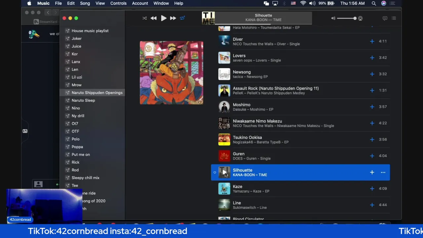This screenshot has height=238, width=423.
Task: Add Diver to library with plus icon
Action: pos(372,41)
